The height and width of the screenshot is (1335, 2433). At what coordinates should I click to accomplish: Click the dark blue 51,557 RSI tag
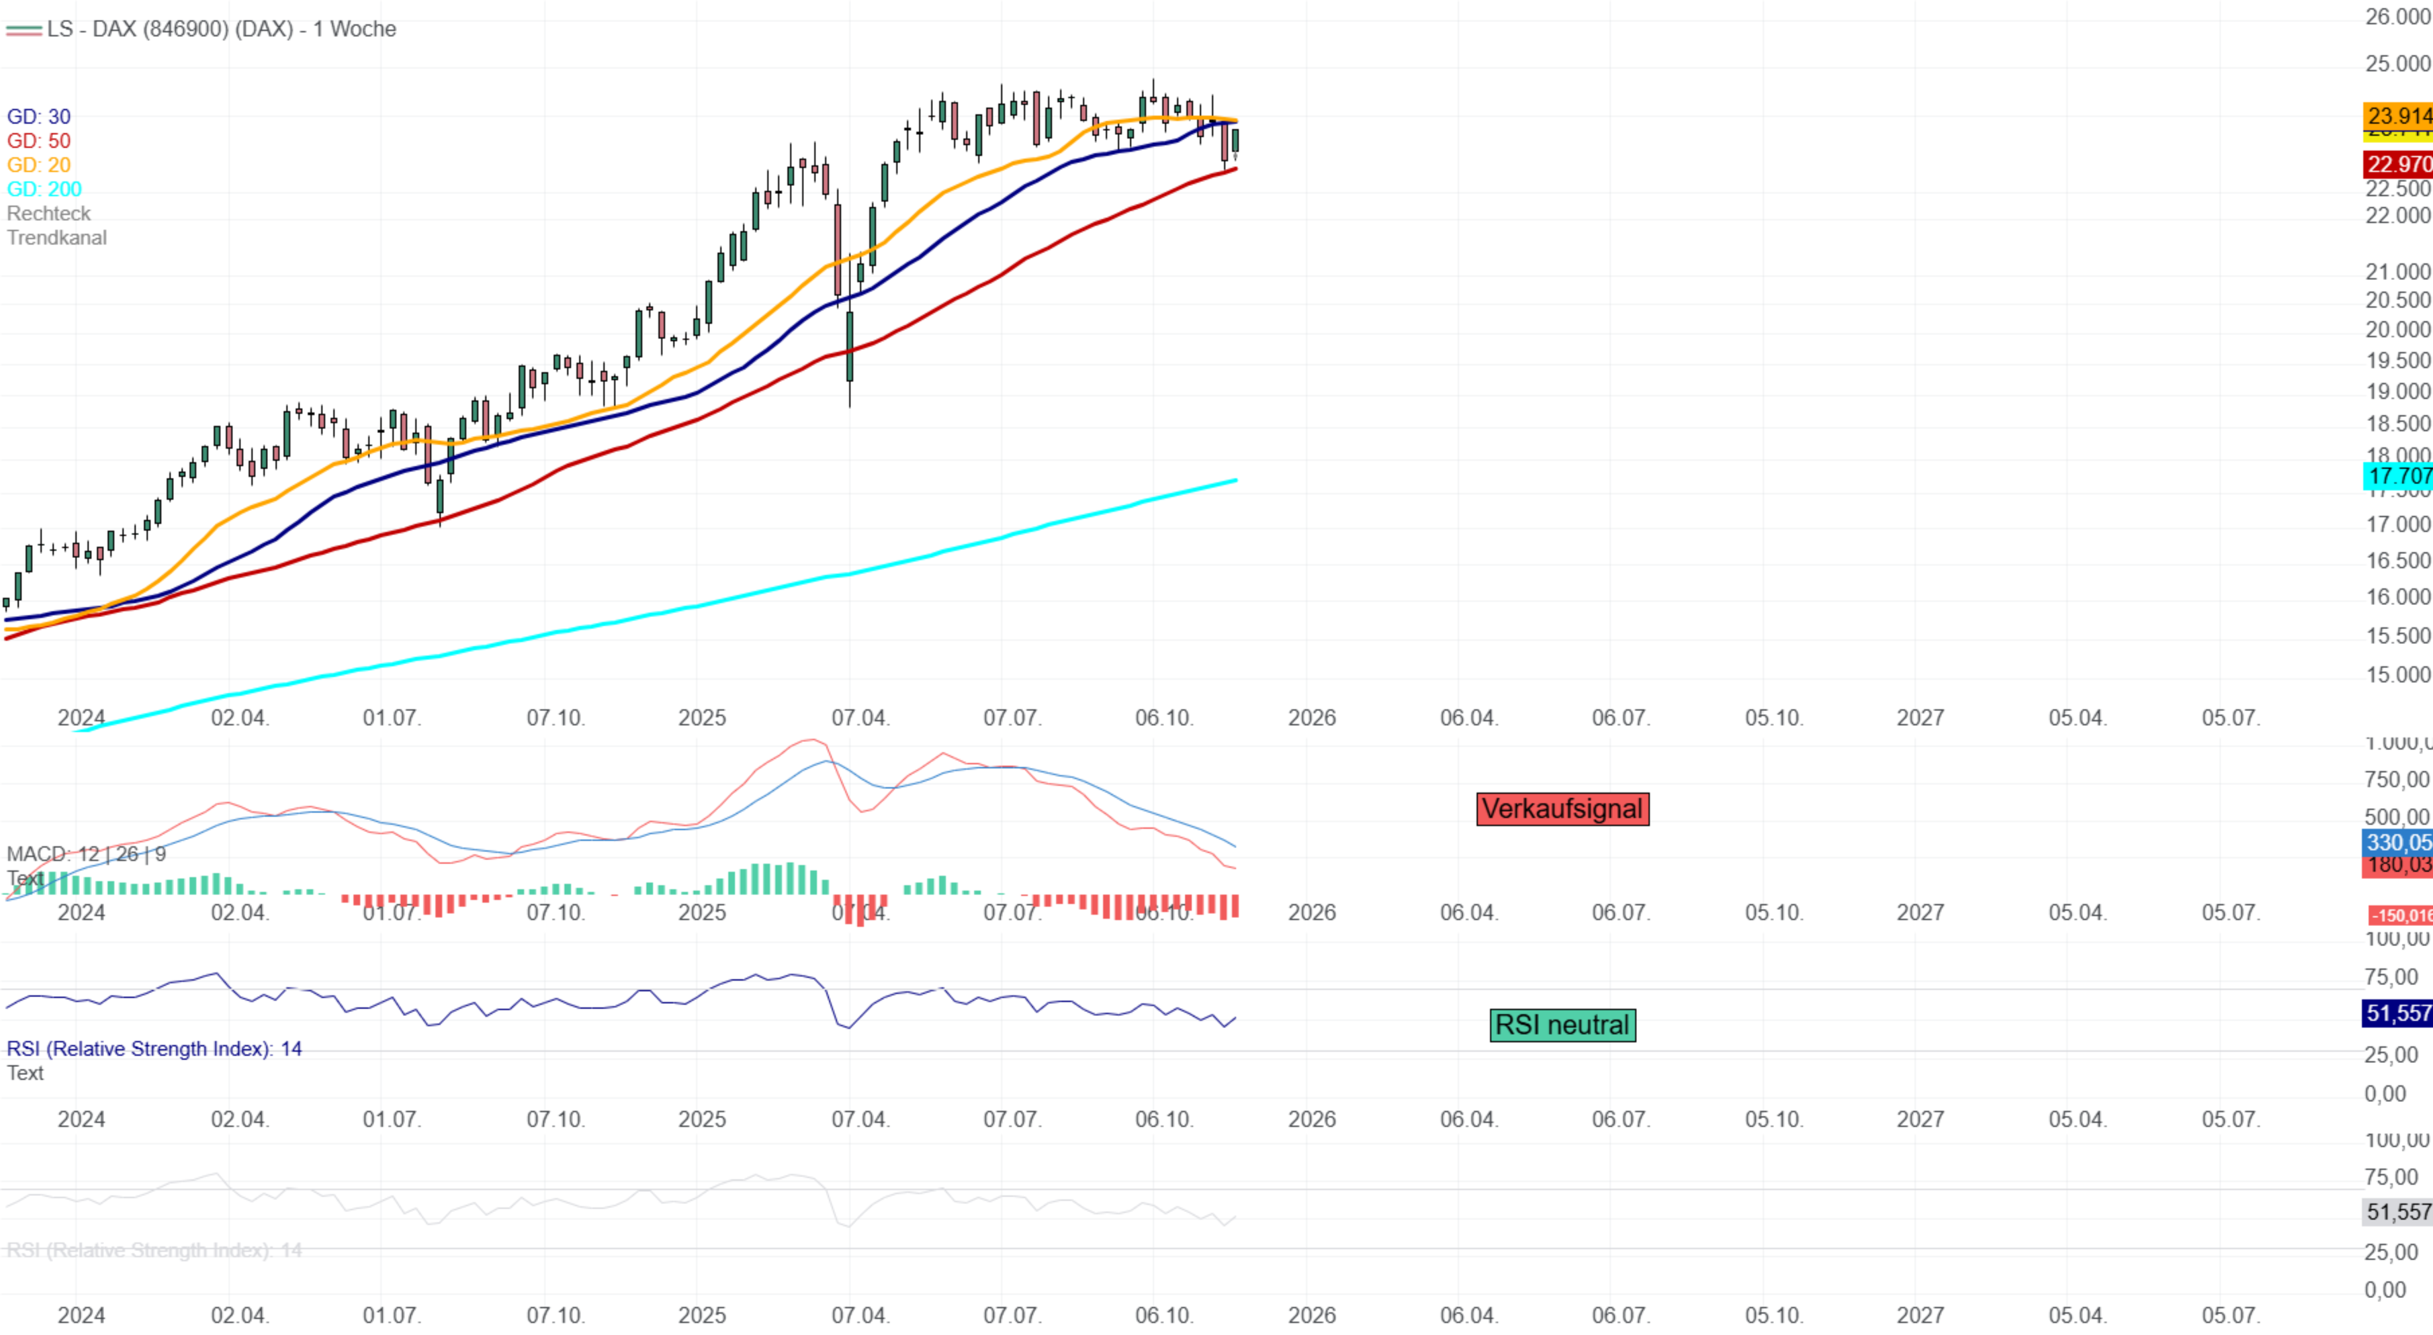pos(2397,1013)
